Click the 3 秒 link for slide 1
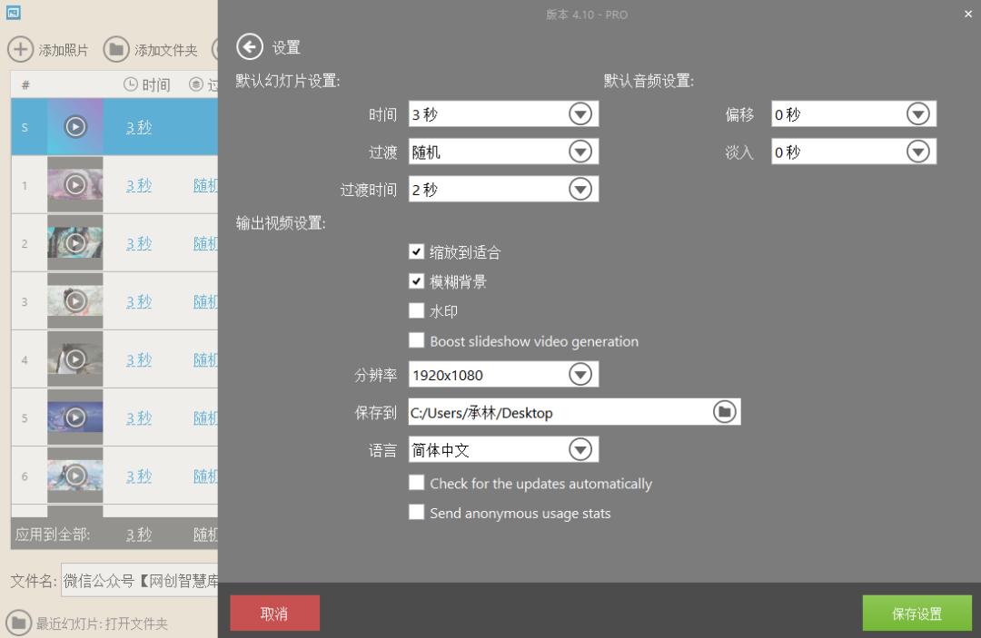This screenshot has width=981, height=638. pos(139,185)
